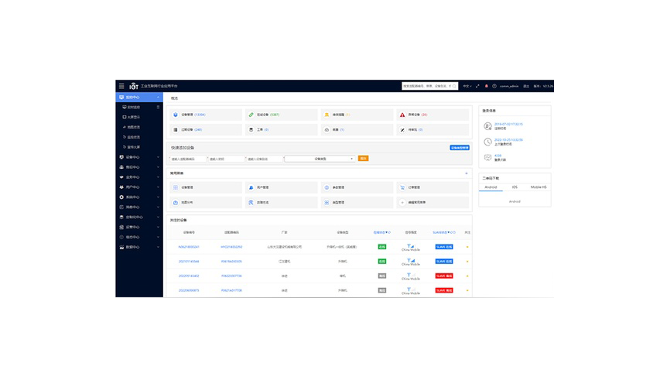Open the four-squares type management shortcut

click(x=357, y=202)
